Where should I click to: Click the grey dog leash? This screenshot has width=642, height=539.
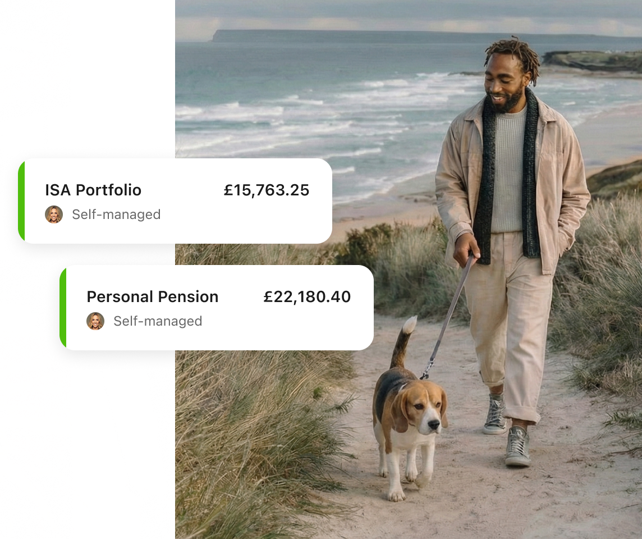click(448, 316)
